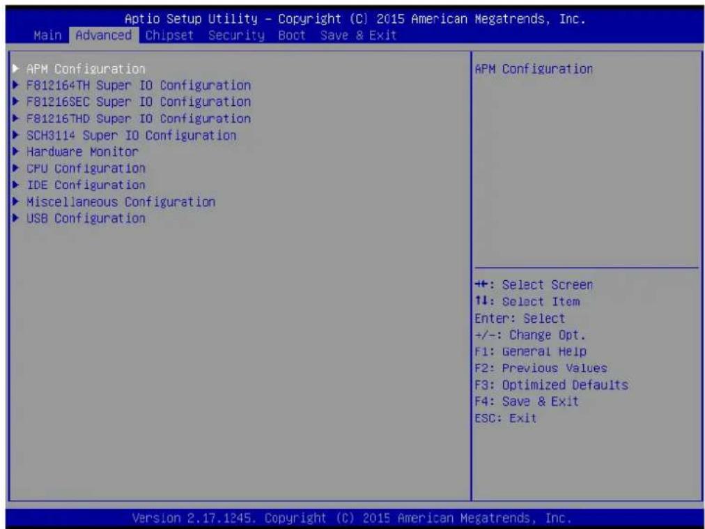The height and width of the screenshot is (529, 705).
Task: Click the arrow beside APM Configuration
Action: pyautogui.click(x=16, y=68)
